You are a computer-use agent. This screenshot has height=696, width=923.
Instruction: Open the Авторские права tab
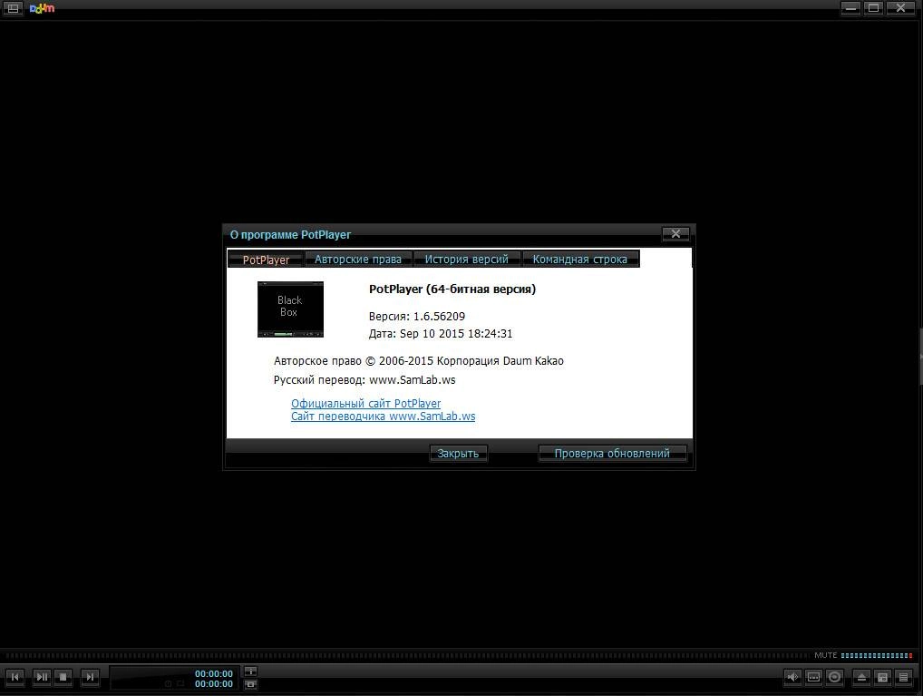358,259
